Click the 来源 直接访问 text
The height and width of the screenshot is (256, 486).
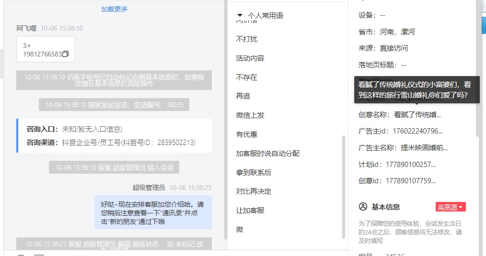383,48
